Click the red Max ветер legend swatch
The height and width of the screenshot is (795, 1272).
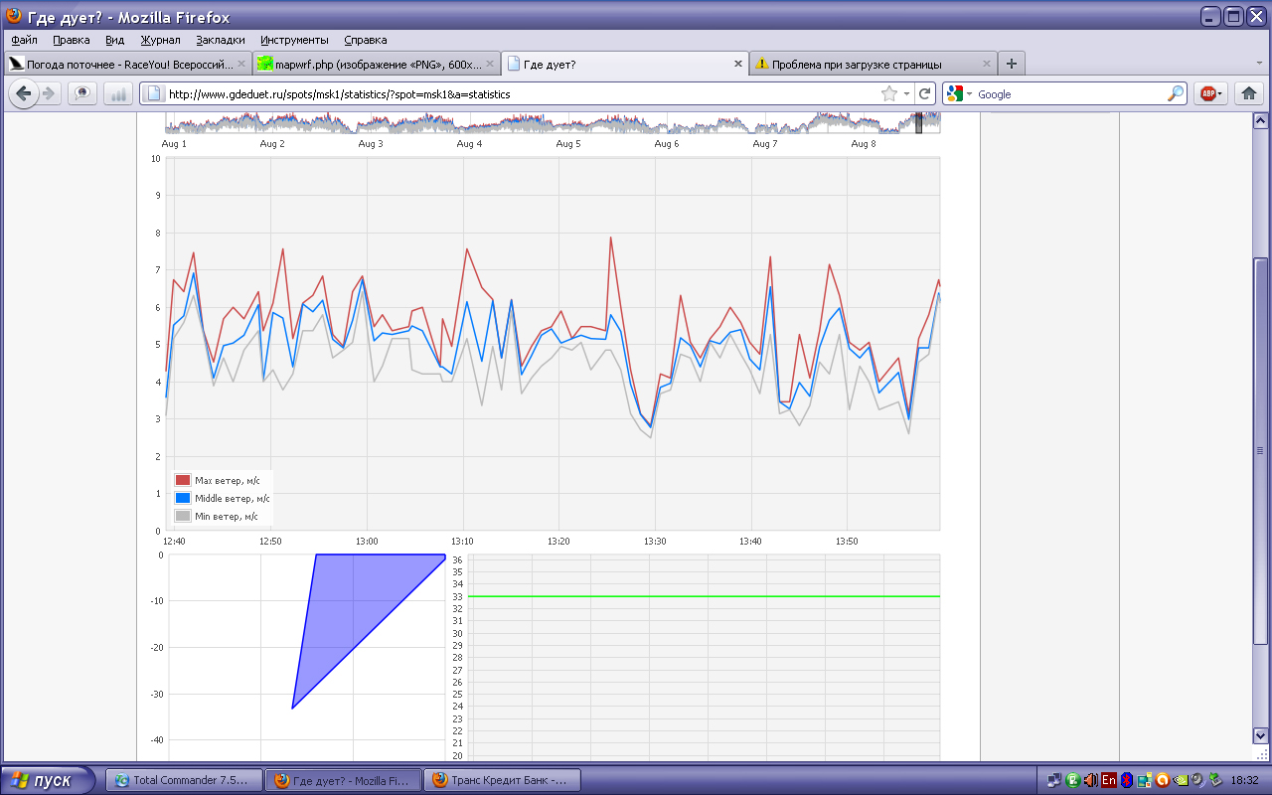[x=182, y=480]
